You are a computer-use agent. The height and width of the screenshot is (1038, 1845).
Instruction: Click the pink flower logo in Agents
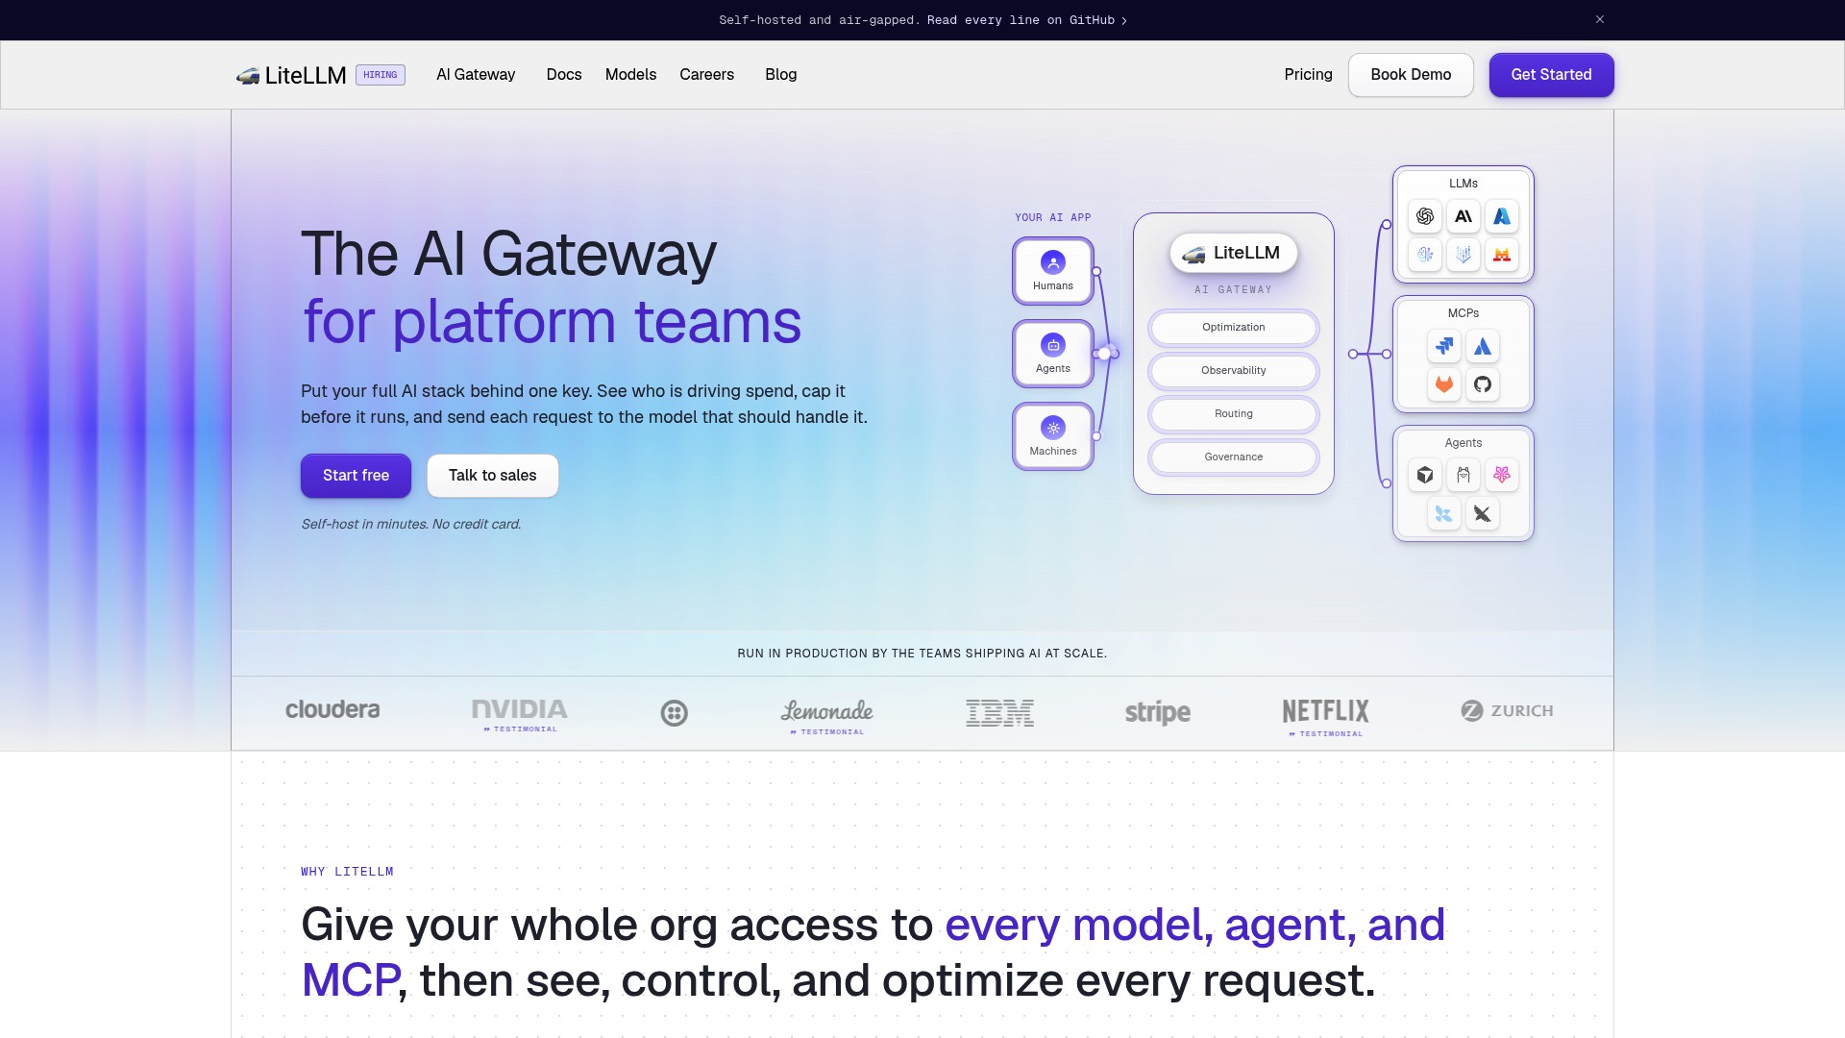point(1502,475)
